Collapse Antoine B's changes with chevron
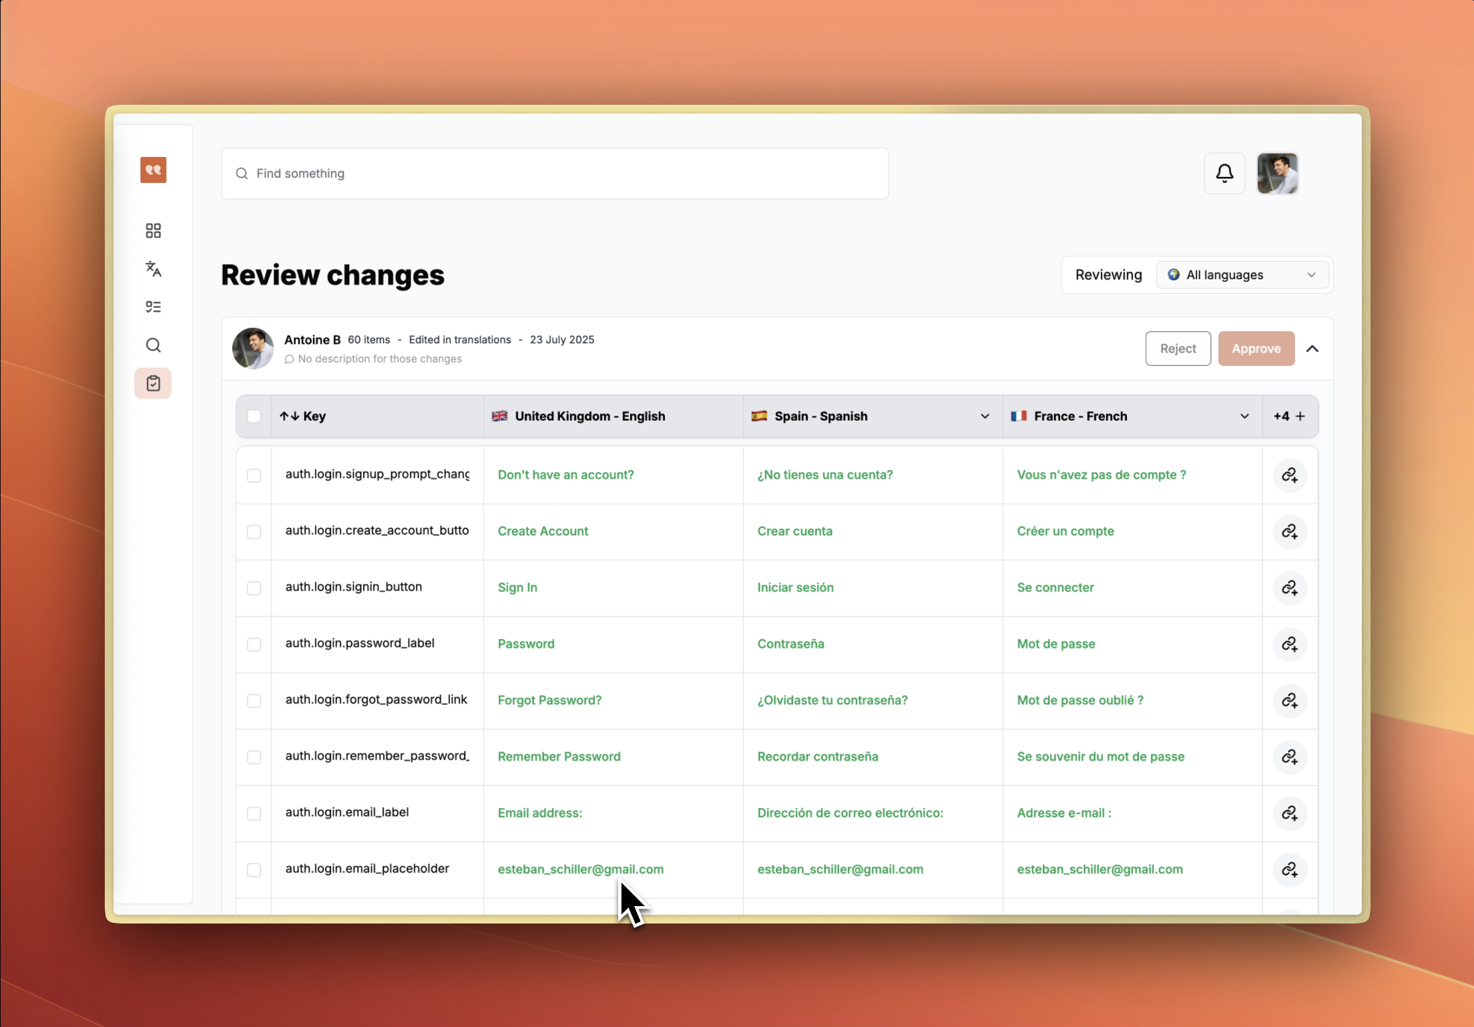Viewport: 1474px width, 1027px height. [1312, 349]
